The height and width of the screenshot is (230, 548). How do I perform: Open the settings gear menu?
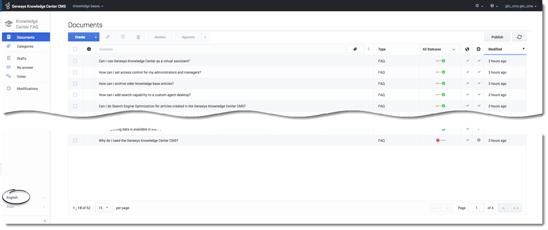479,6
